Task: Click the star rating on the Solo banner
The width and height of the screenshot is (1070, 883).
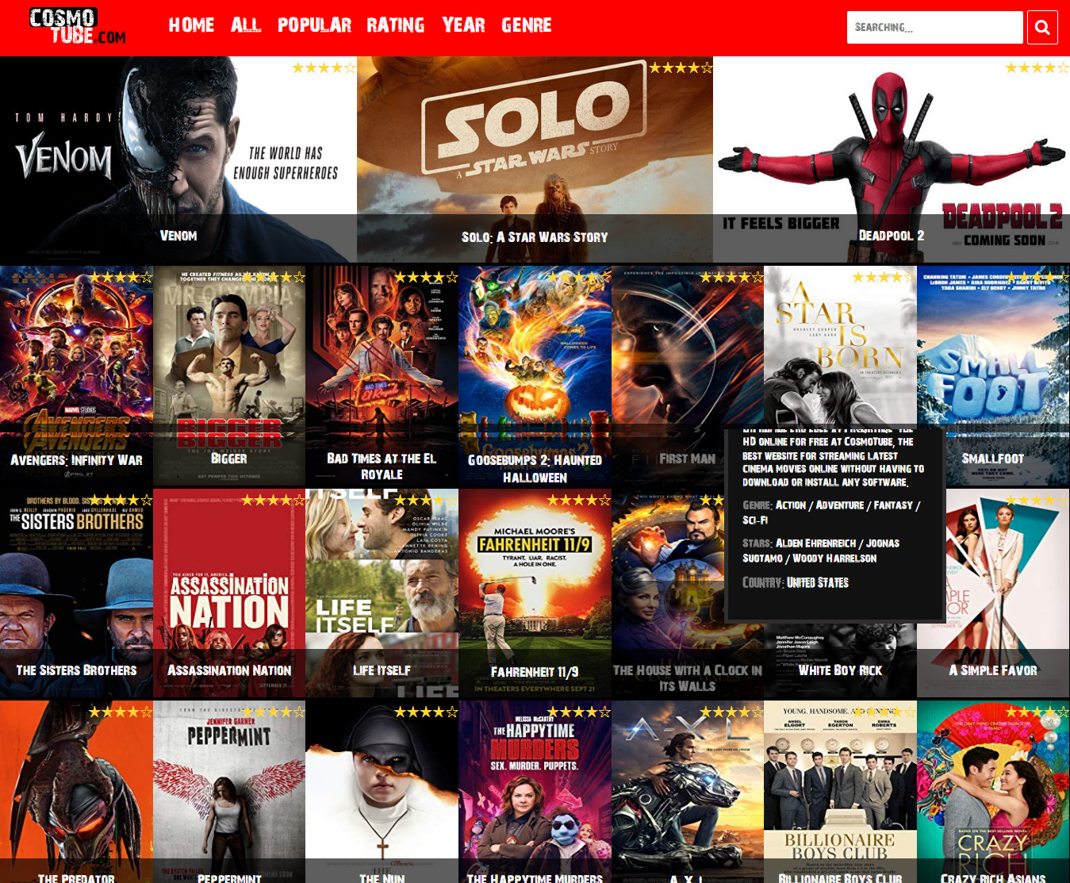Action: point(681,68)
